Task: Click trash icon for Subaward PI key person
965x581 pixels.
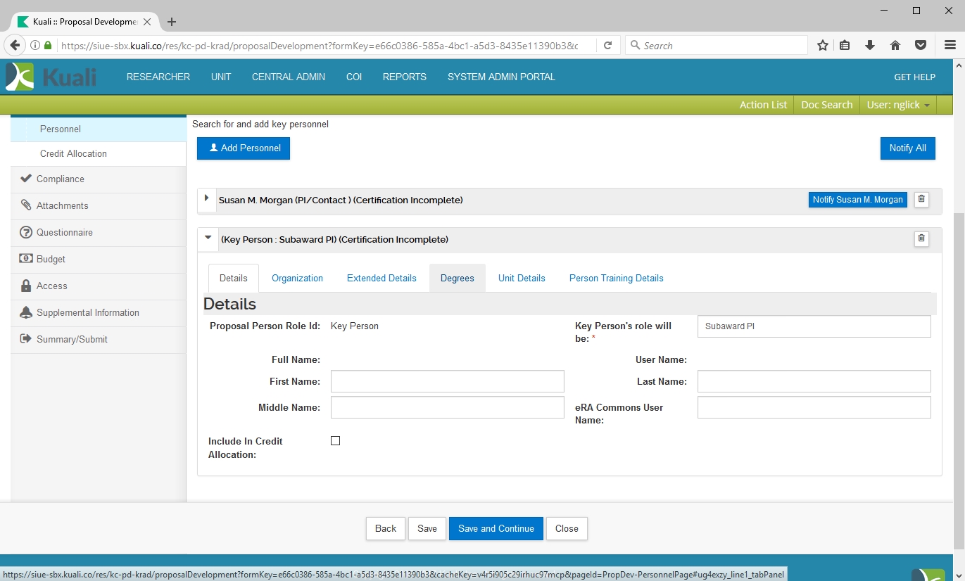Action: [921, 239]
